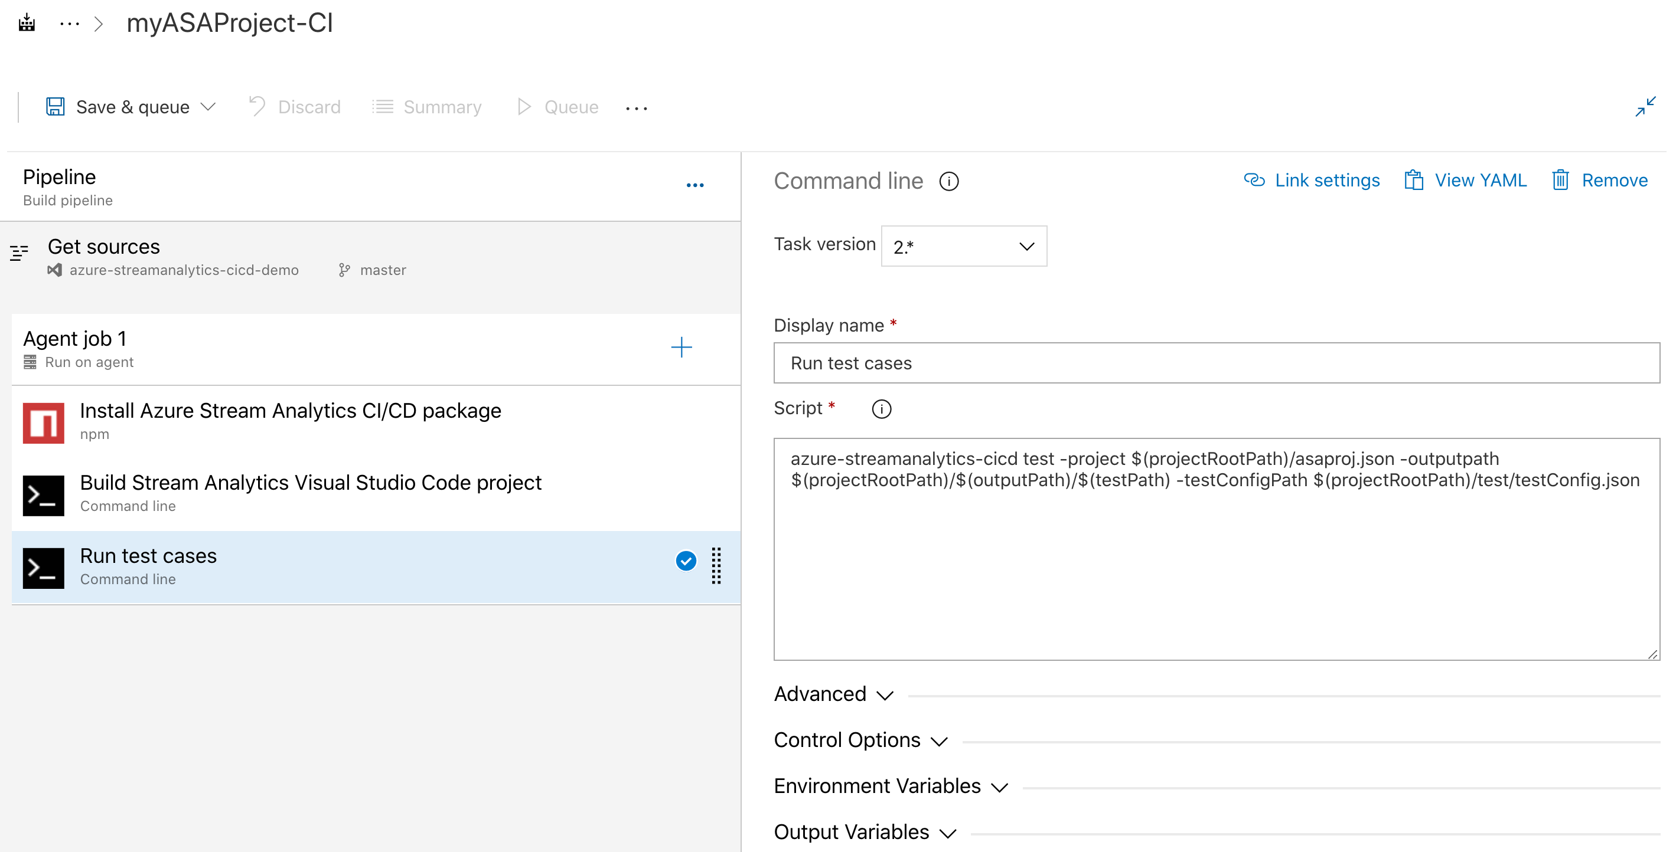Open the Save & queue dropdown arrow
The height and width of the screenshot is (852, 1676).
coord(210,106)
